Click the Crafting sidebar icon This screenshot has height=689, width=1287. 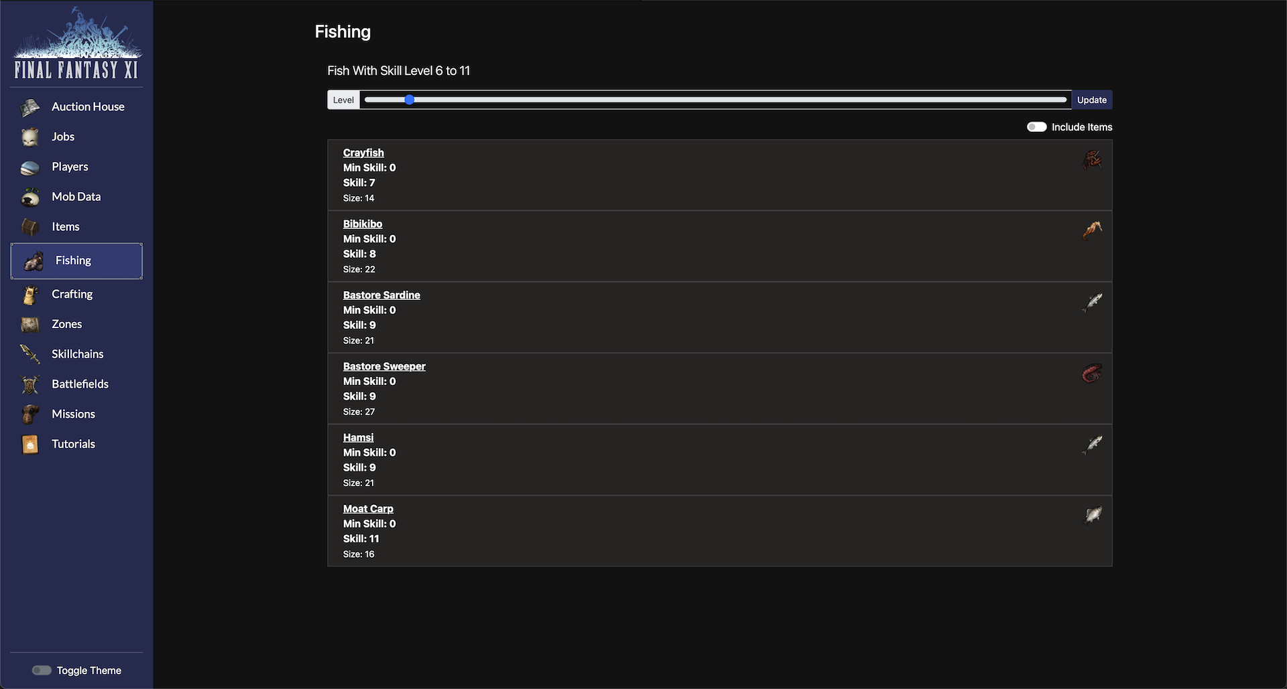tap(30, 295)
